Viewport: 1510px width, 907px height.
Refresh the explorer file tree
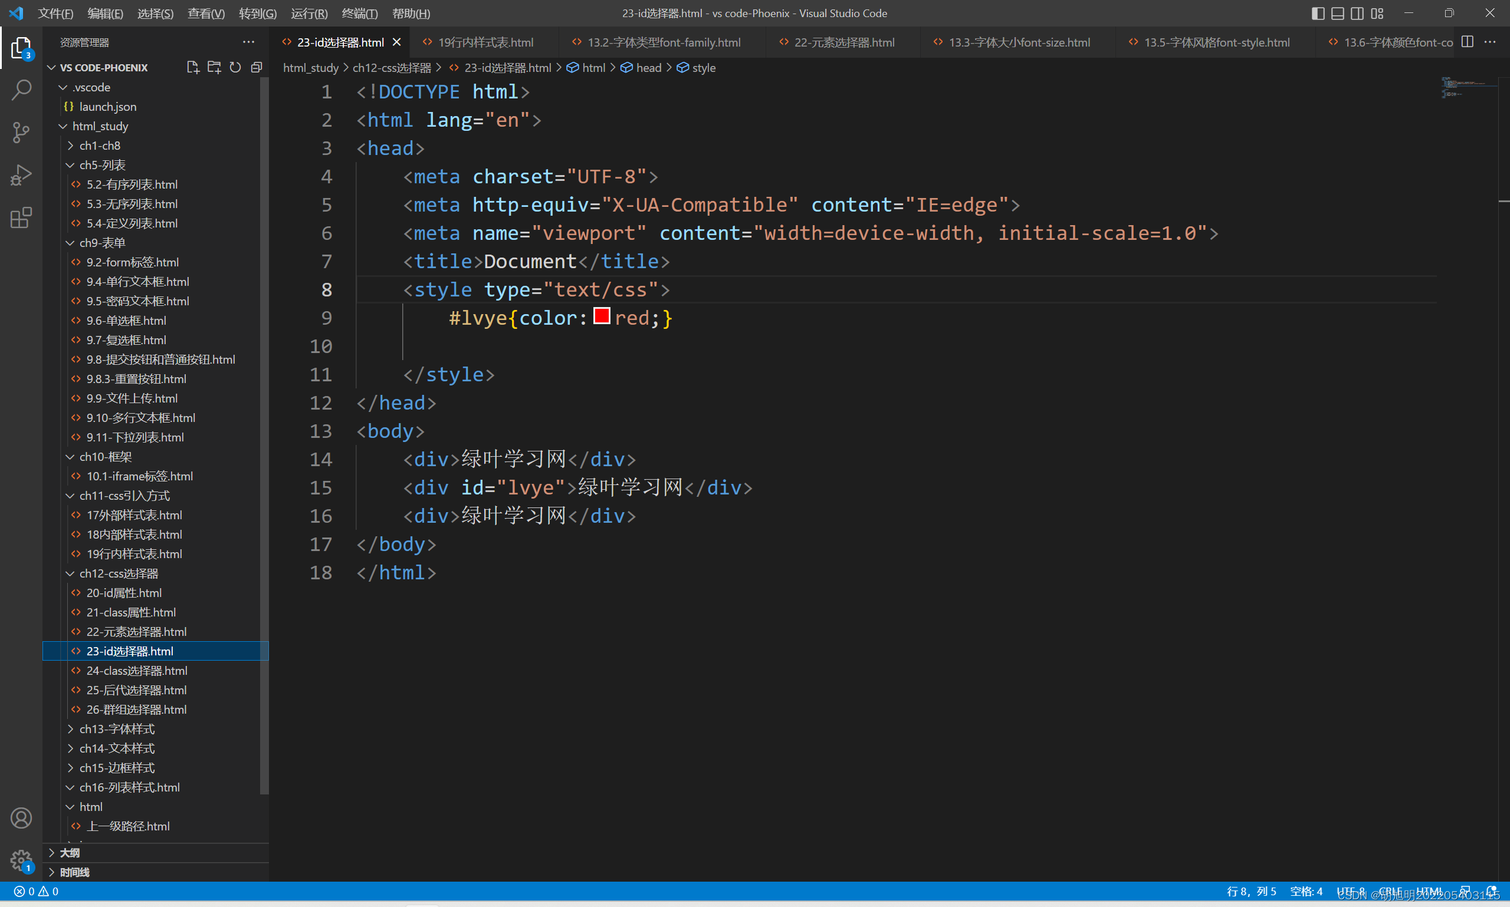[235, 67]
